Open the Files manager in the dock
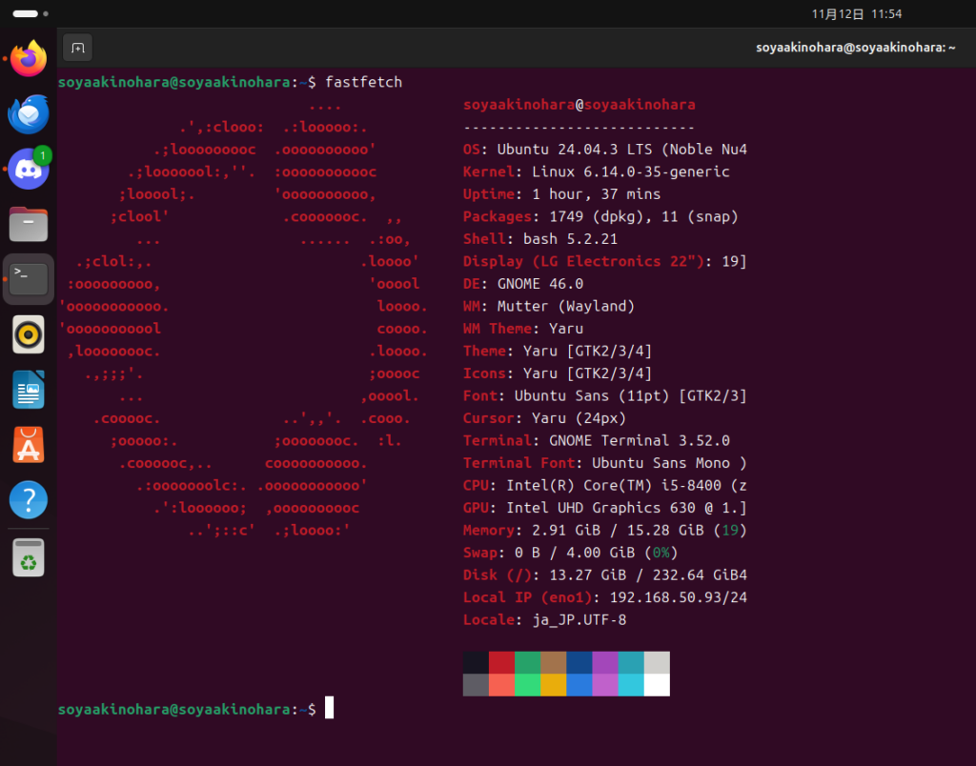The width and height of the screenshot is (976, 766). [x=29, y=225]
